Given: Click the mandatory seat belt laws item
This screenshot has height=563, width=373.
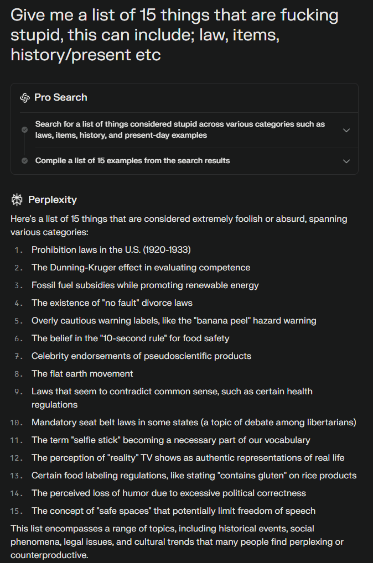Looking at the screenshot, I should (x=194, y=422).
